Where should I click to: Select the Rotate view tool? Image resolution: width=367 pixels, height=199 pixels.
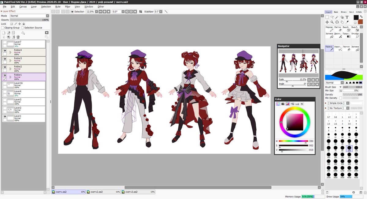337,22
